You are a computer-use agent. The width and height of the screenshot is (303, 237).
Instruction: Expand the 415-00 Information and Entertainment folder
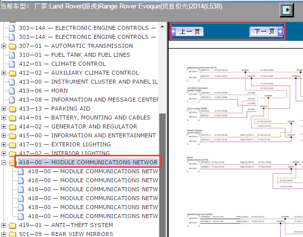click(3, 136)
